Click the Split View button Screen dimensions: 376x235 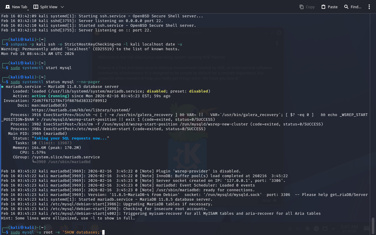[x=45, y=7]
